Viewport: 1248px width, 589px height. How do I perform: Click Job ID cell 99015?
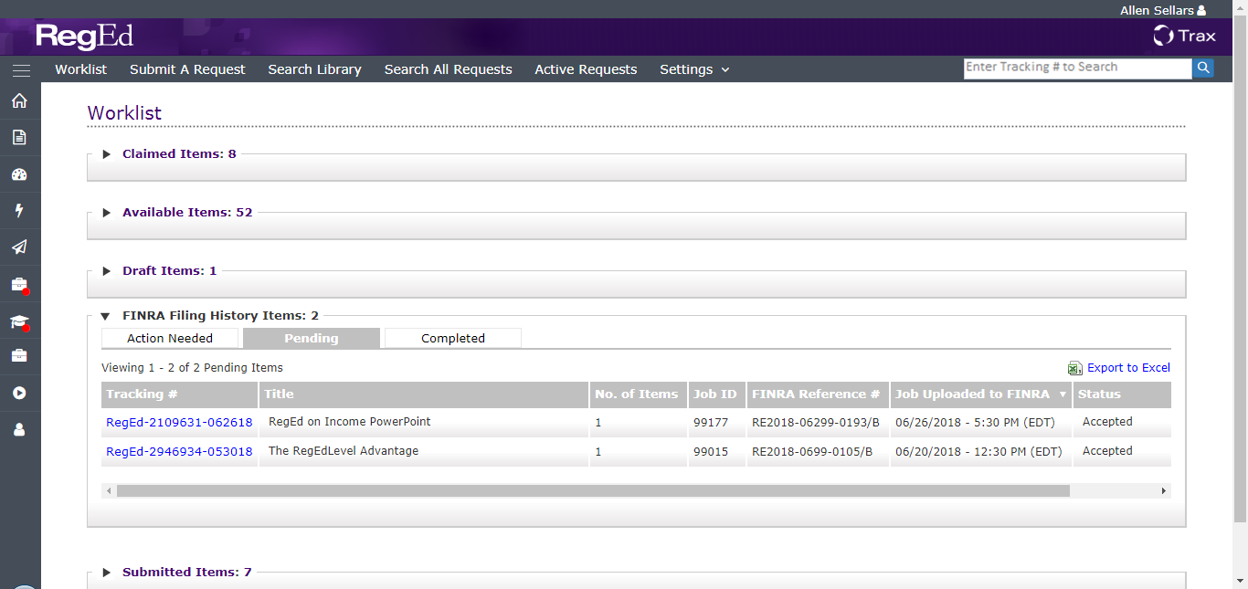pyautogui.click(x=711, y=451)
